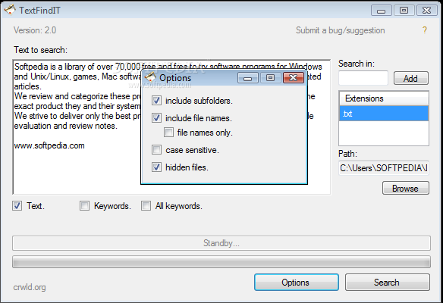Viewport: 443px width, 303px height.
Task: Click the Add extension button
Action: click(411, 78)
